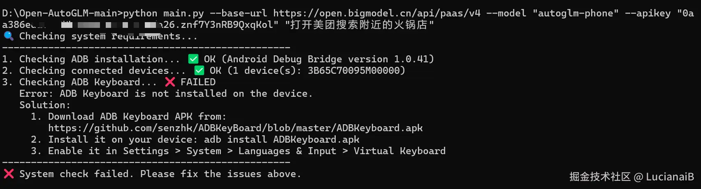Click the Solution: label
The width and height of the screenshot is (701, 189).
tap(45, 105)
